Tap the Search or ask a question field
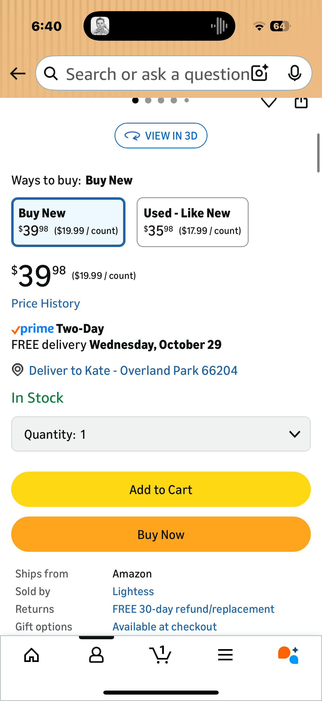The image size is (322, 701). coord(158,74)
